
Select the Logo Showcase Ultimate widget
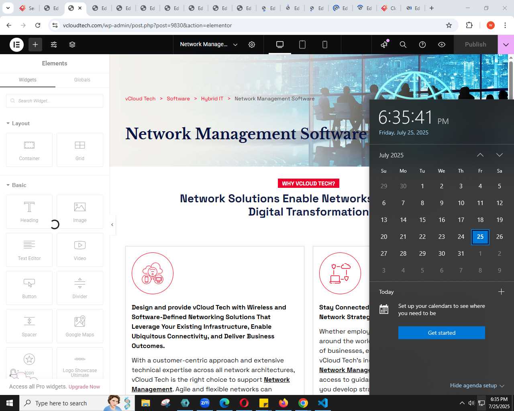[80, 363]
